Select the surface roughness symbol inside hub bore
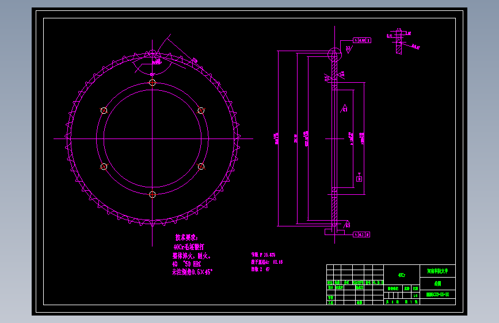 tap(344, 109)
